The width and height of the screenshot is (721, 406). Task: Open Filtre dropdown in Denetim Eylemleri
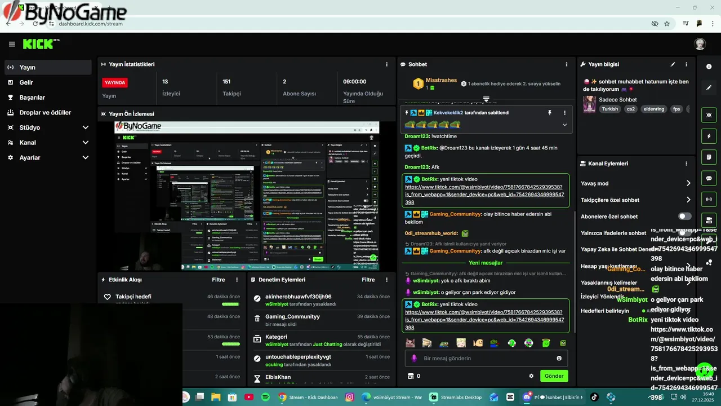(x=368, y=280)
